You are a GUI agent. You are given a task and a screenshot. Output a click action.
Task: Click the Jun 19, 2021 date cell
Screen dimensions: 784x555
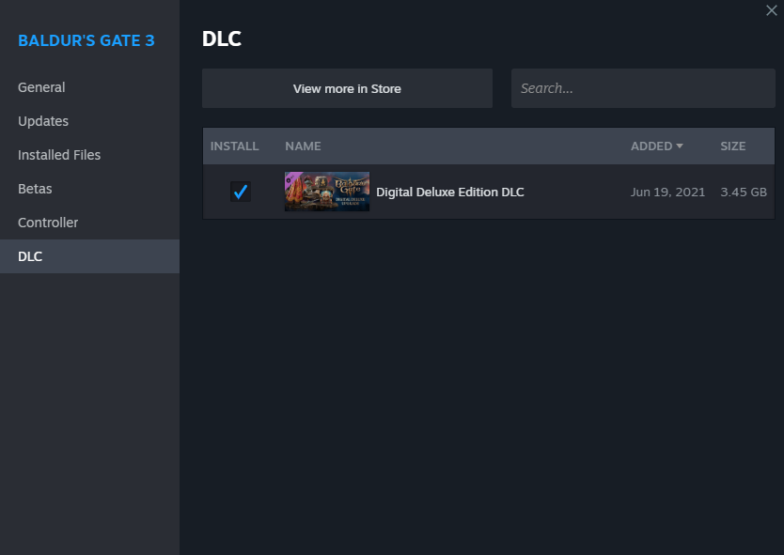point(667,193)
